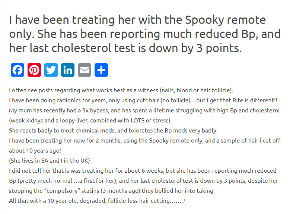Send the post by Email icon

coord(85,70)
